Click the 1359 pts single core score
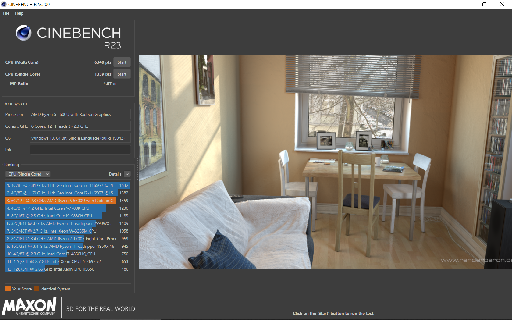This screenshot has height=320, width=512. (103, 74)
